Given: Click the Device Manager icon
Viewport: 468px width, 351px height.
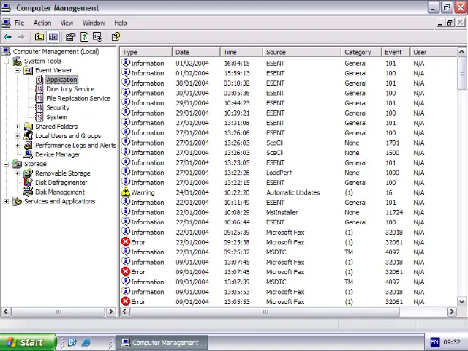Looking at the screenshot, I should point(29,154).
